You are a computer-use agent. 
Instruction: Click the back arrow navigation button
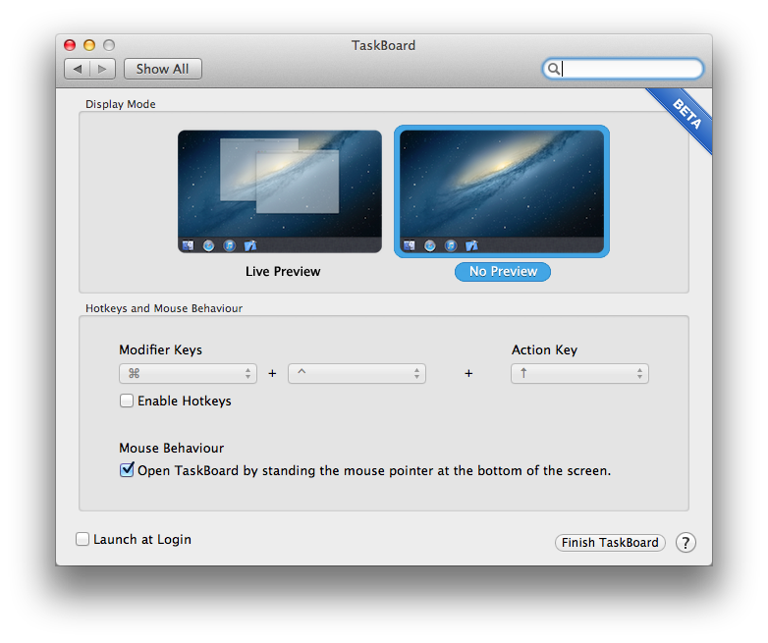pos(78,69)
